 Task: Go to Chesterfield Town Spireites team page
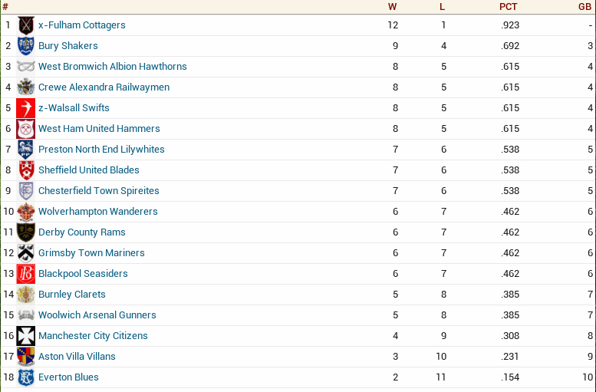point(98,191)
